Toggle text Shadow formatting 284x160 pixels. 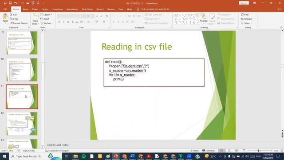pyautogui.click(x=73, y=22)
